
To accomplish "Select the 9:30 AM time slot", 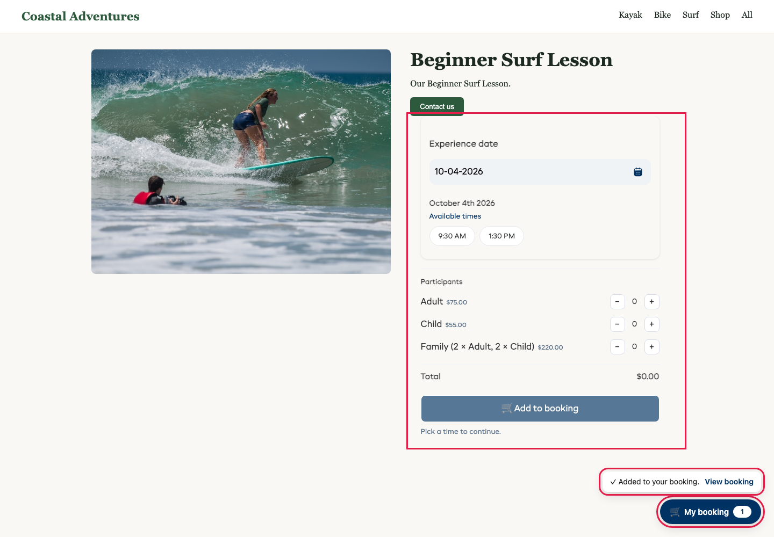I will point(452,236).
